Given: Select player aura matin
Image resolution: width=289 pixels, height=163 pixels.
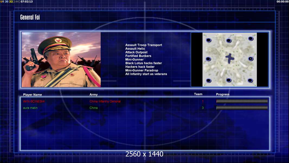Looking at the screenshot, I should (30, 108).
